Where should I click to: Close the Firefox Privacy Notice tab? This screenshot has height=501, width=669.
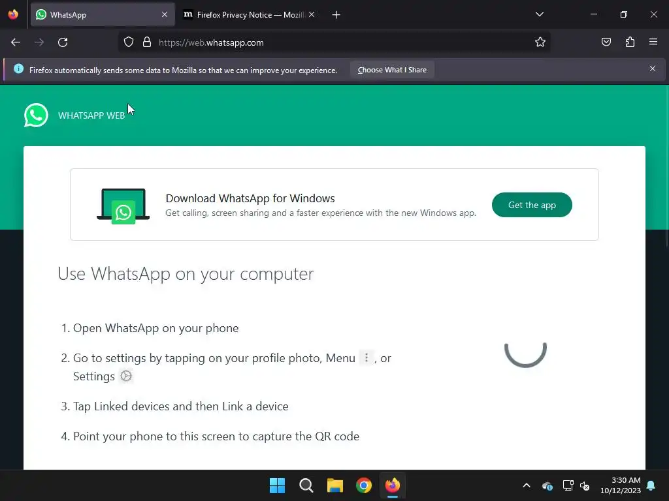point(312,14)
